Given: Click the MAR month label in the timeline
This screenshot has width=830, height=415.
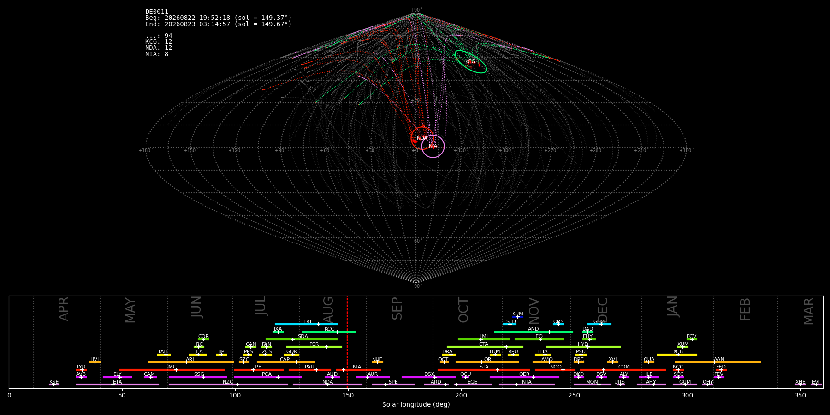Looking at the screenshot, I should 809,311.
